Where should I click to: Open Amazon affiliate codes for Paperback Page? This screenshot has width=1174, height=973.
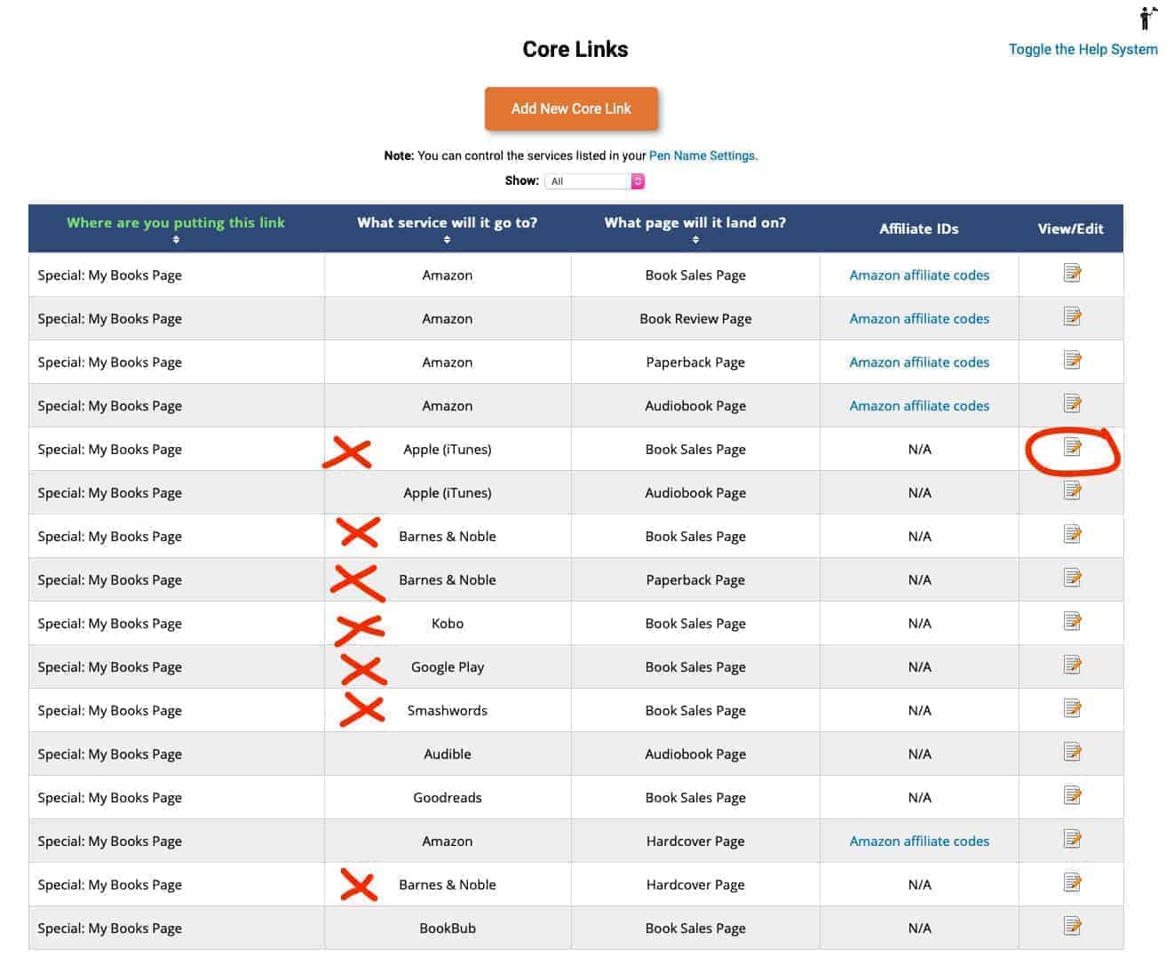[919, 363]
